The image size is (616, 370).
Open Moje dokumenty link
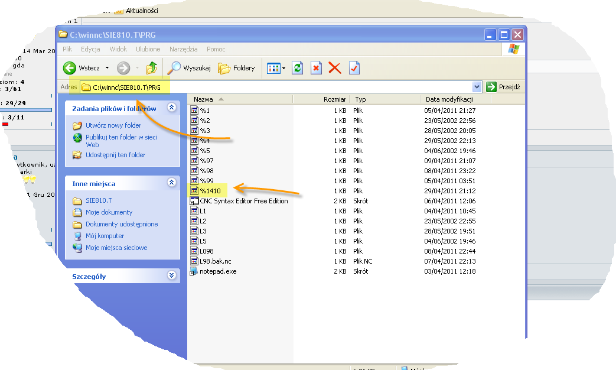coord(109,212)
